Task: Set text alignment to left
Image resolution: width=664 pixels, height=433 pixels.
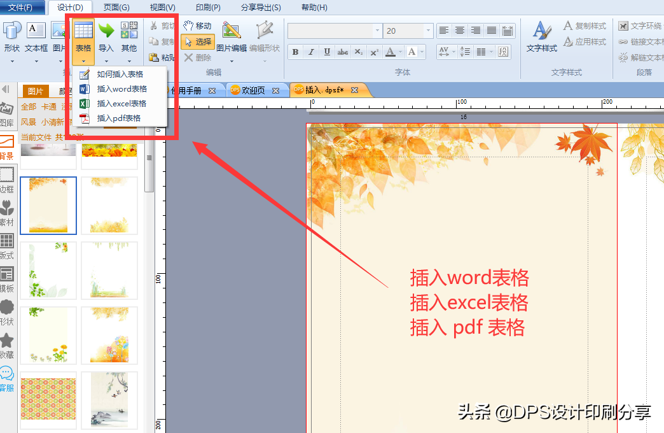Action: click(x=444, y=31)
